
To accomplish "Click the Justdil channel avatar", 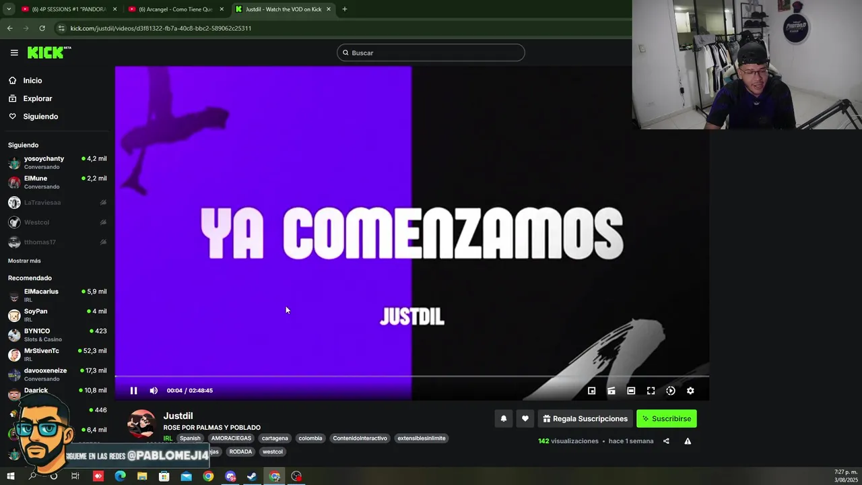I will [141, 424].
